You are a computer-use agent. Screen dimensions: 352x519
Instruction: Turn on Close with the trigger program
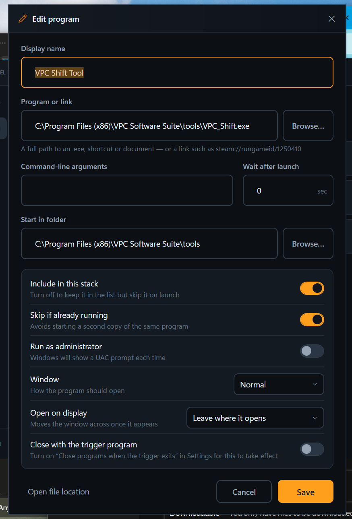click(x=312, y=449)
